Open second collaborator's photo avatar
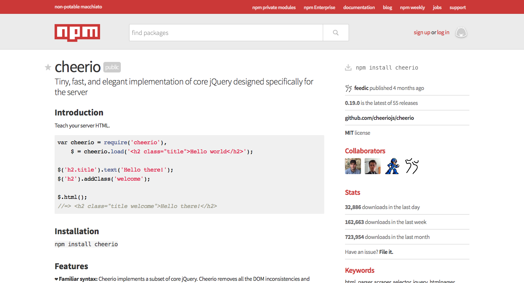524x283 pixels. (x=373, y=166)
